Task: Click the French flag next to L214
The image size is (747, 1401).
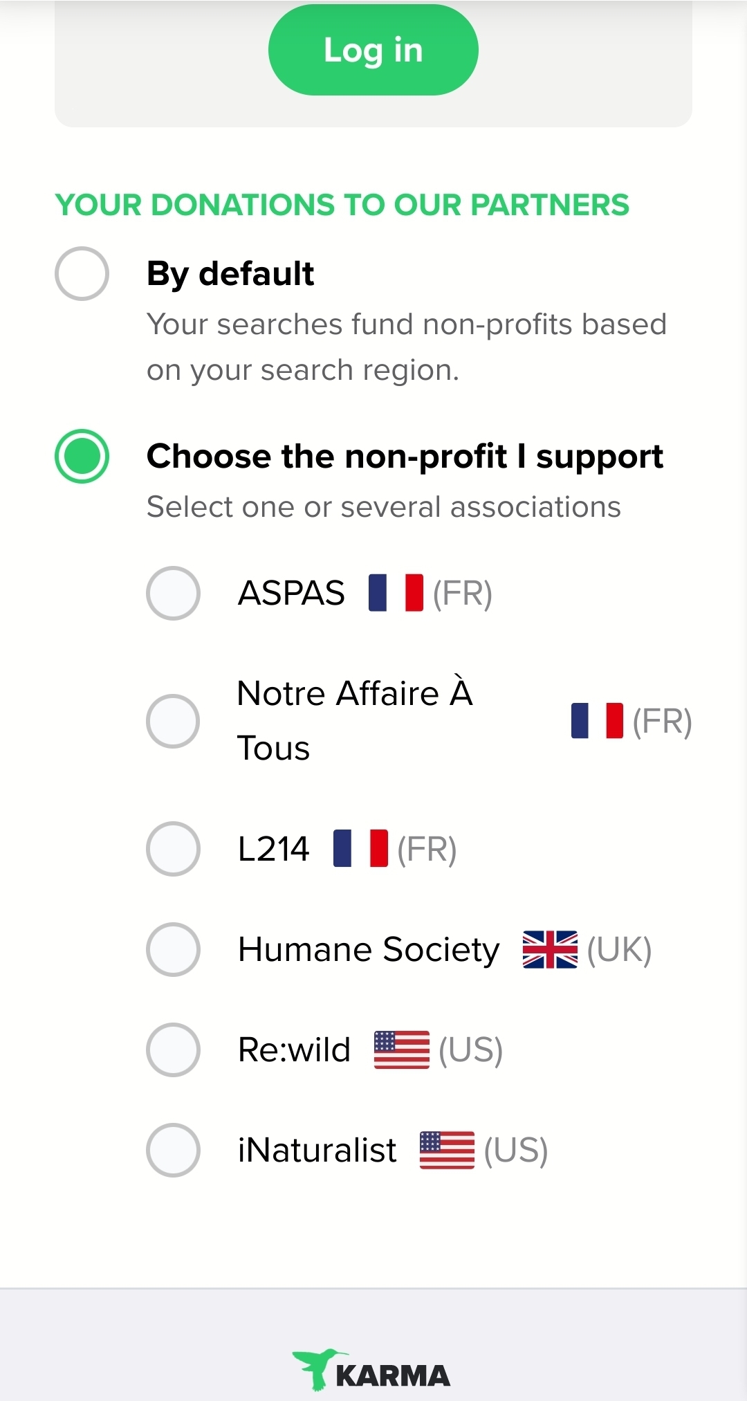Action: [360, 848]
